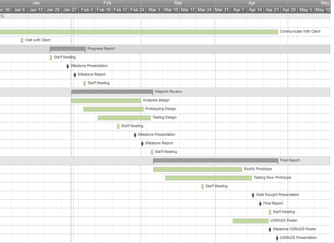
Task: Click the UGRADS Presentation milestone diamond
Action: click(x=277, y=238)
